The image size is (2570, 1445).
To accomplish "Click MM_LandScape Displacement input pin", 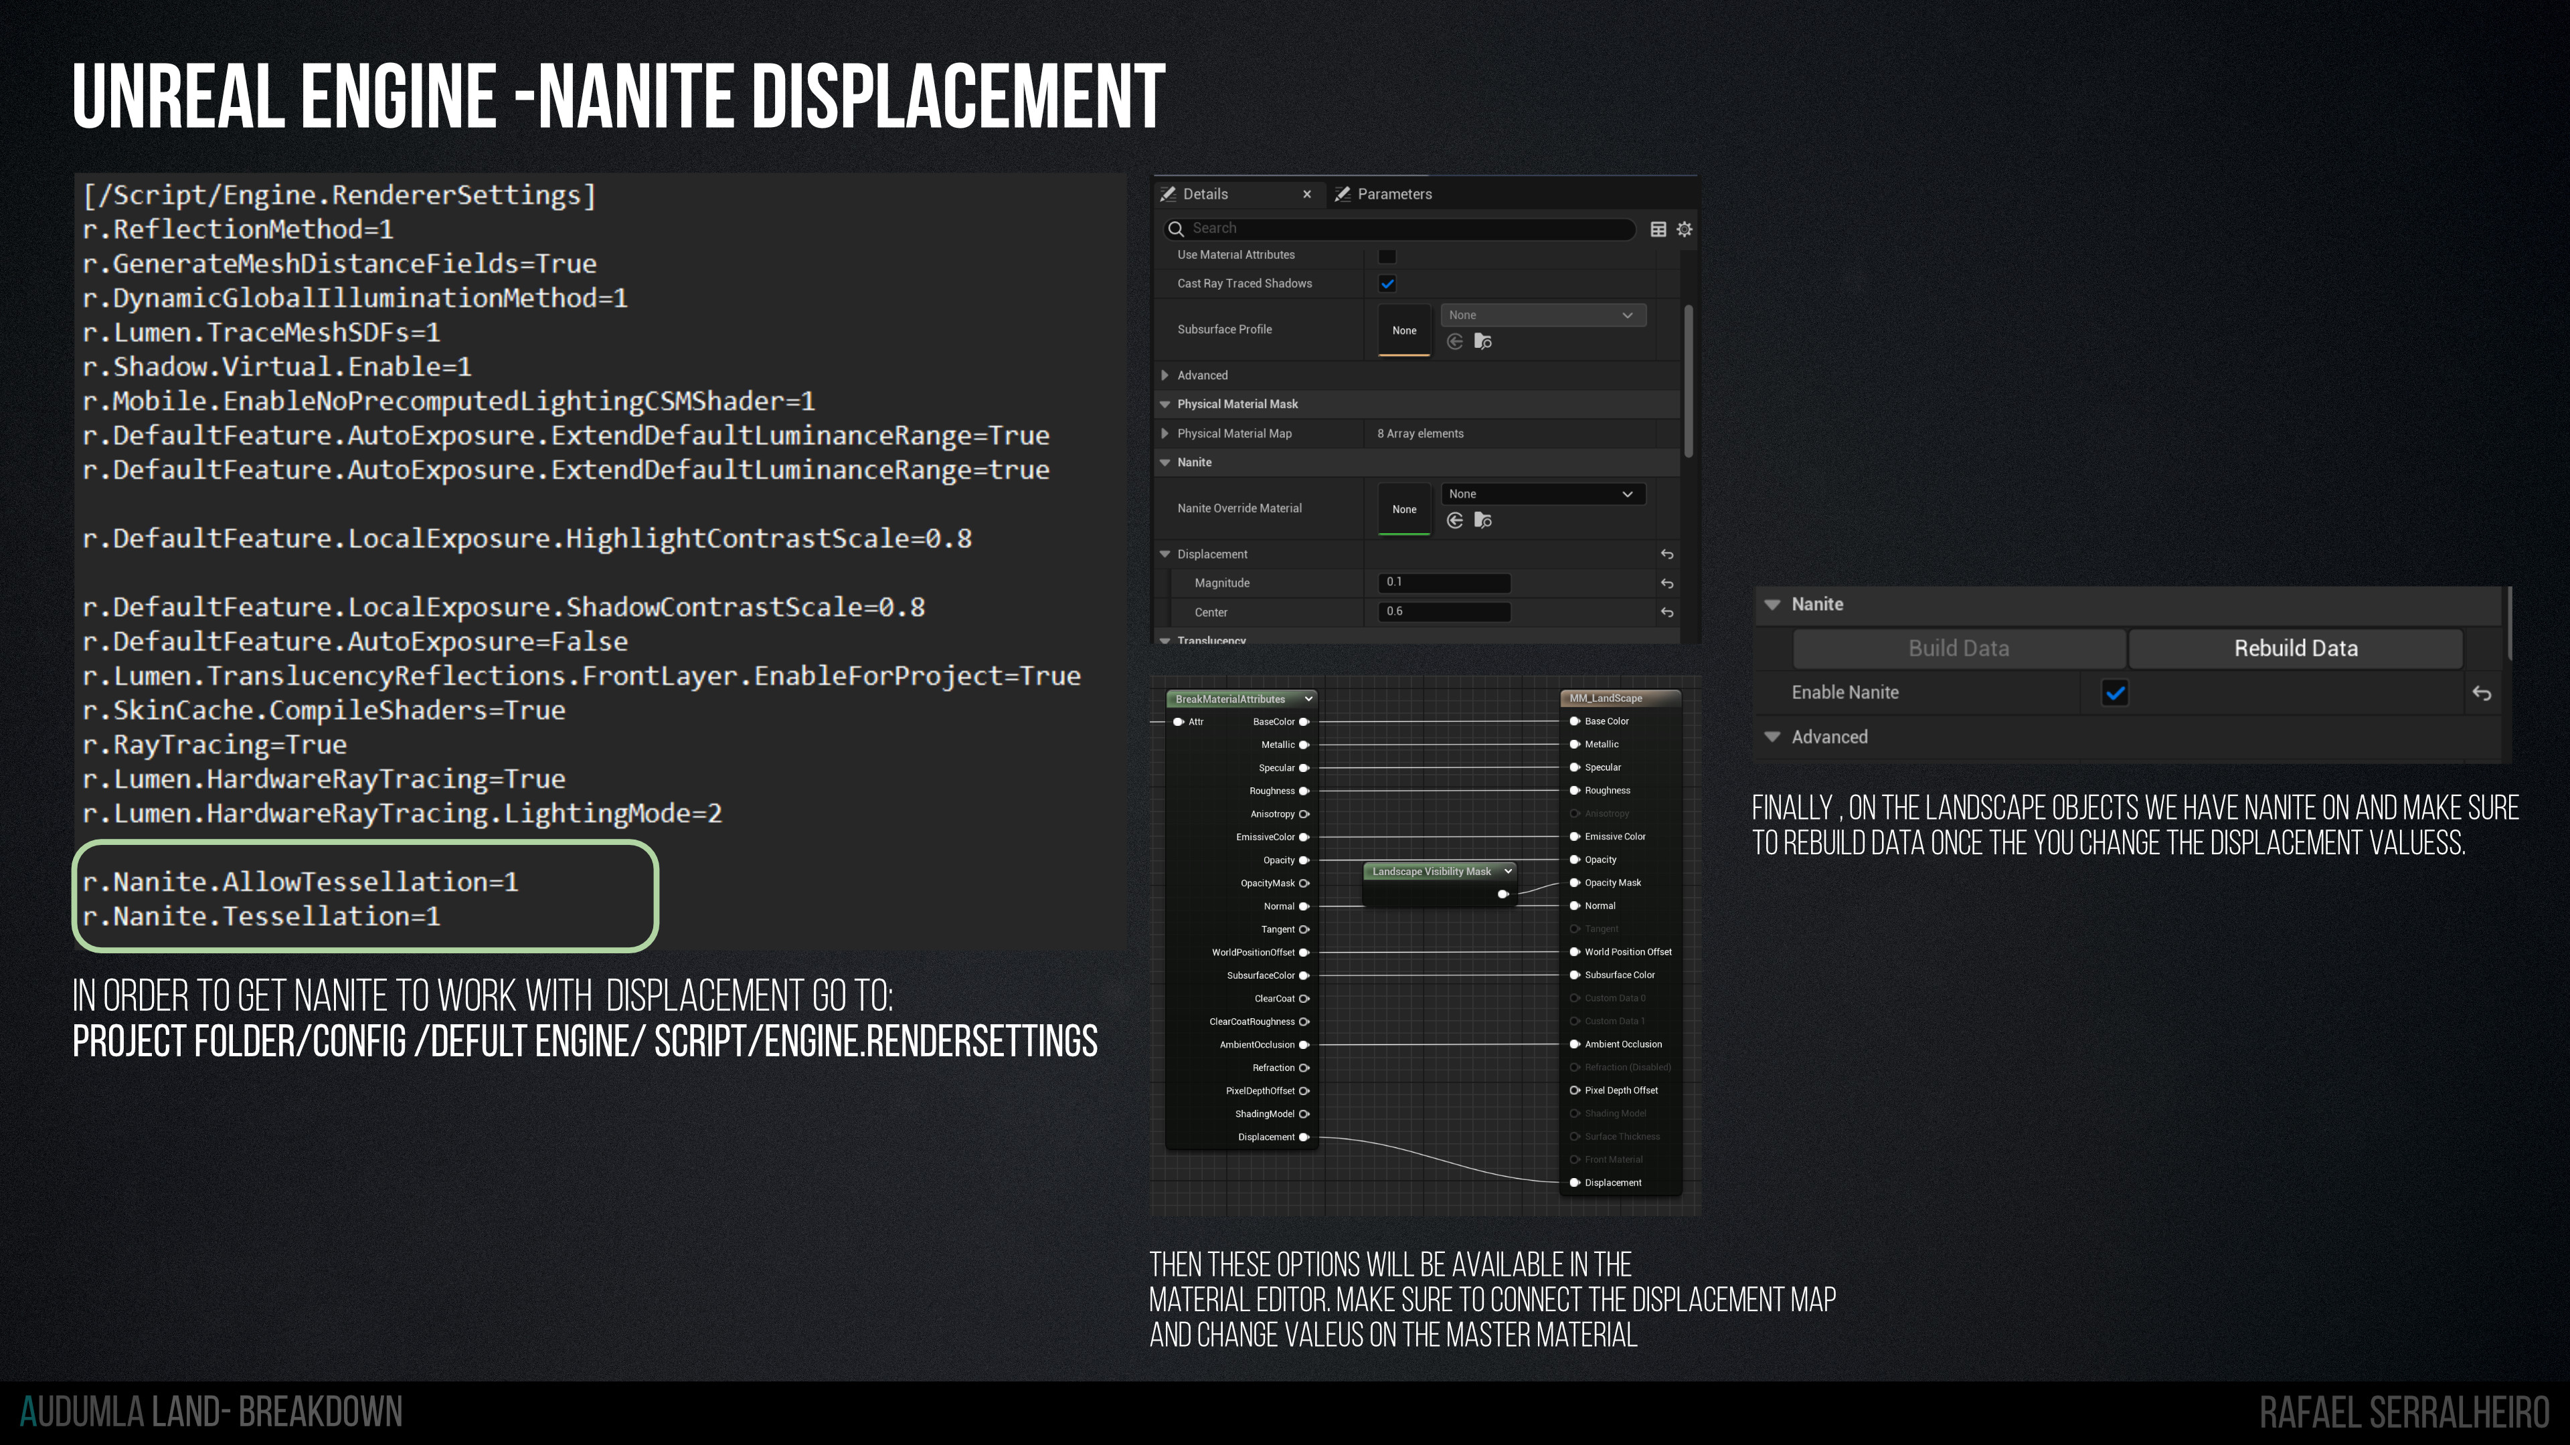I will point(1575,1183).
